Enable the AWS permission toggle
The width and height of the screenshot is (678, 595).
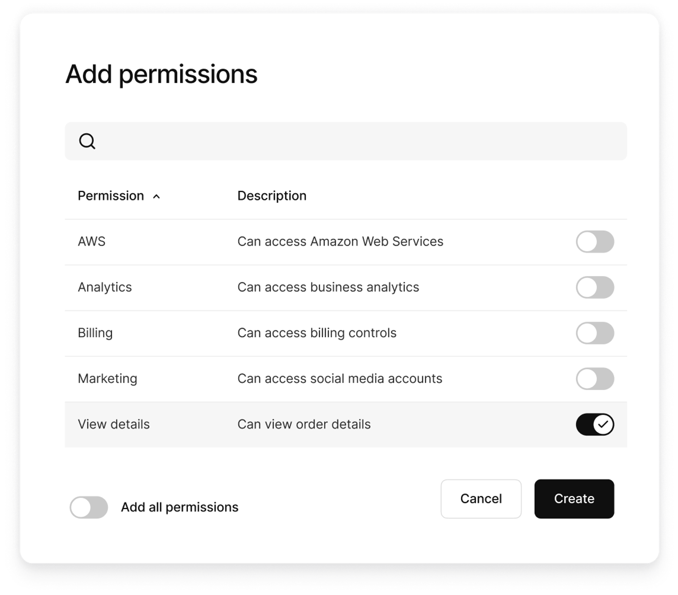click(x=595, y=242)
